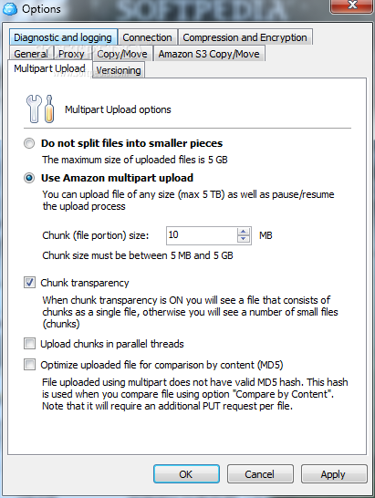375x498 pixels.
Task: Click the wrench and screwdriver tools icon
Action: [x=40, y=109]
